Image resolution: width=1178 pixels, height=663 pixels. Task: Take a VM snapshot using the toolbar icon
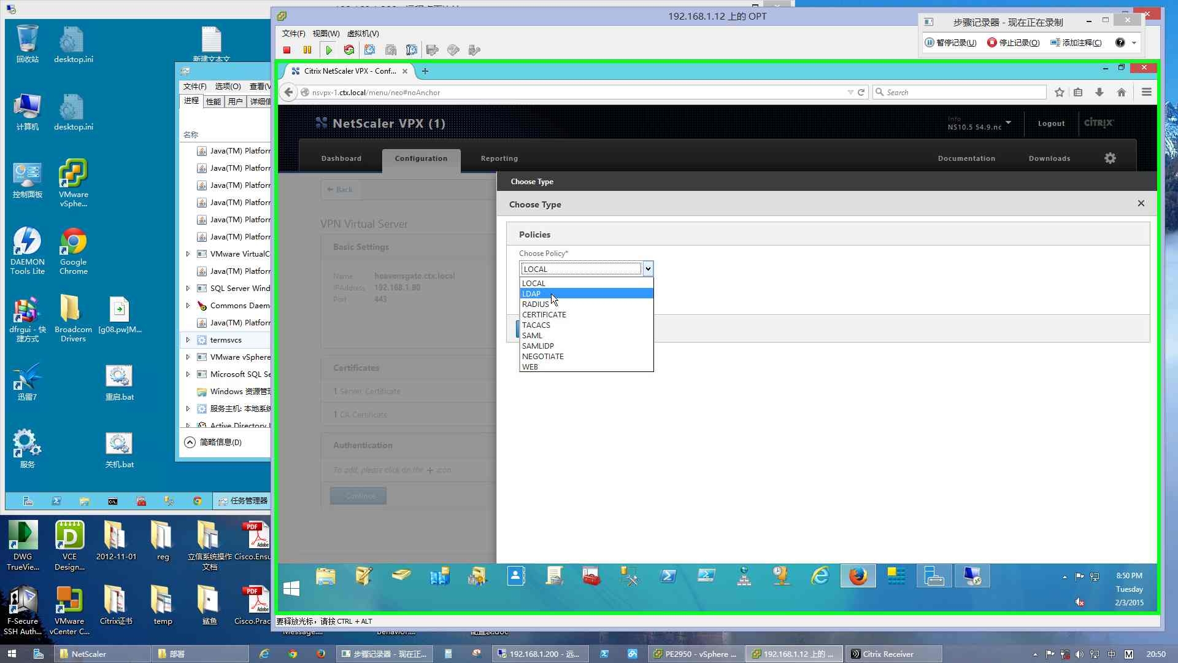(370, 50)
